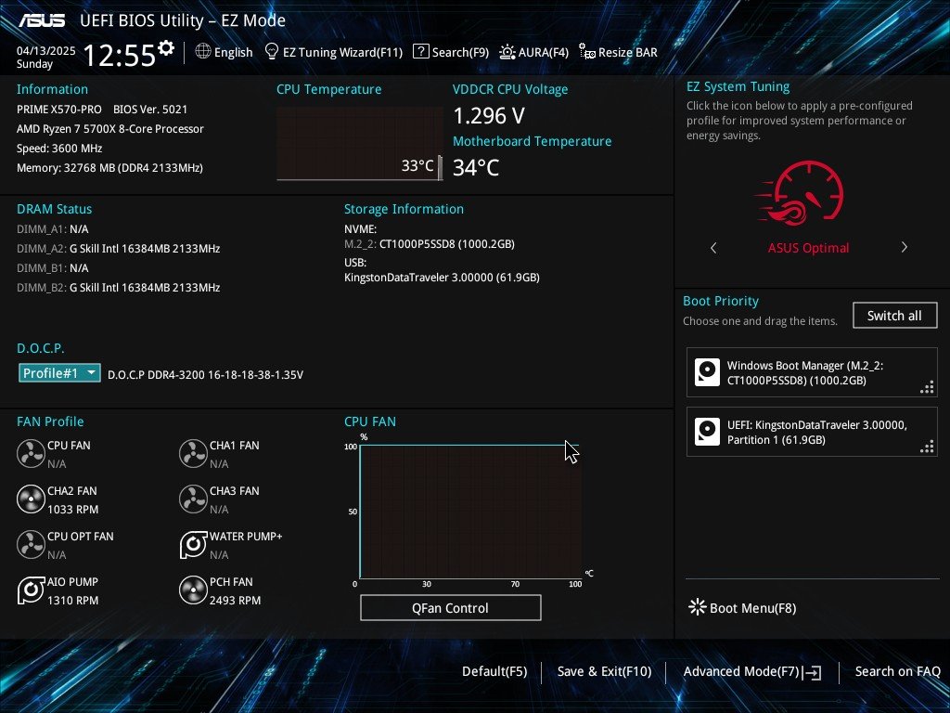Screen dimensions: 950x713
Task: Click the KingstonDataTraveler USB storage entry
Action: click(x=442, y=277)
